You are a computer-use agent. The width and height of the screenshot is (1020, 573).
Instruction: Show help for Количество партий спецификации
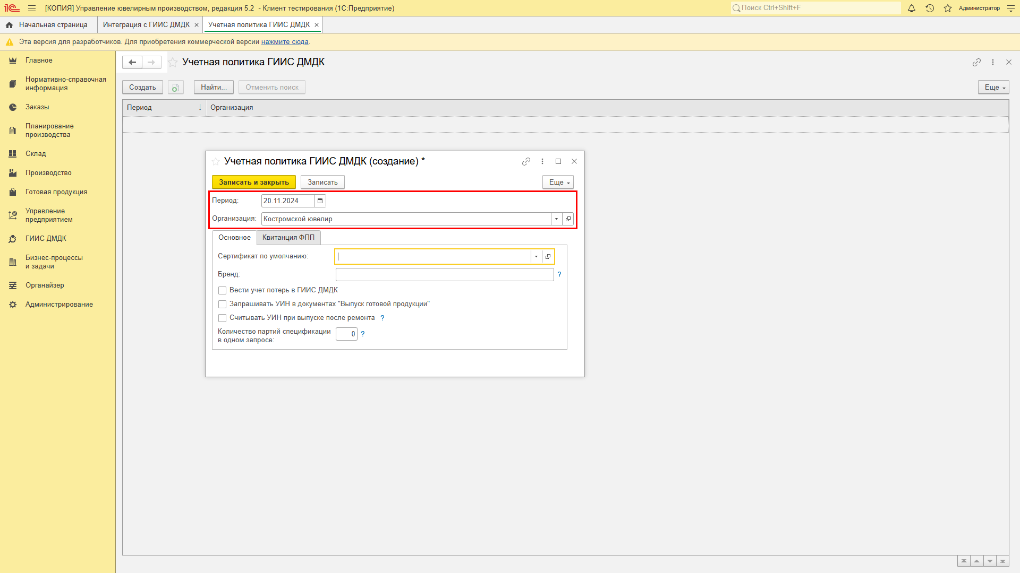363,334
